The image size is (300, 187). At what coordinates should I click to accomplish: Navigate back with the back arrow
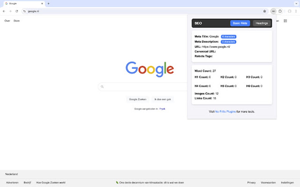(4, 11)
